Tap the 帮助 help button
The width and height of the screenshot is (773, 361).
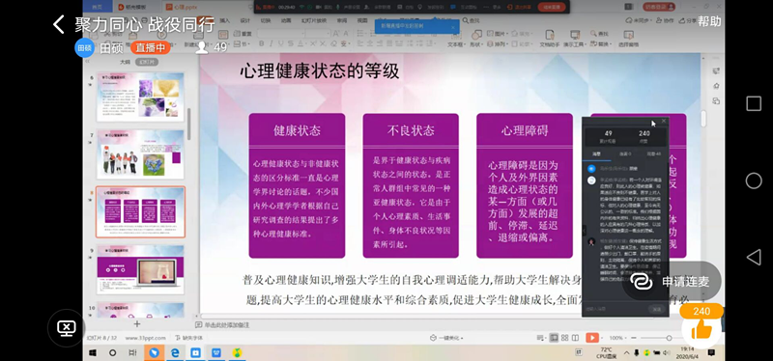coord(709,21)
